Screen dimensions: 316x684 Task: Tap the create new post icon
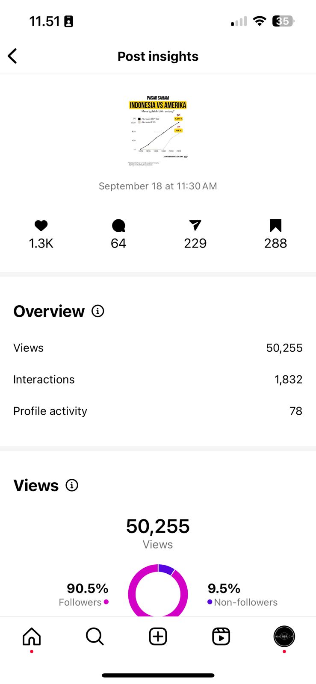(x=158, y=637)
